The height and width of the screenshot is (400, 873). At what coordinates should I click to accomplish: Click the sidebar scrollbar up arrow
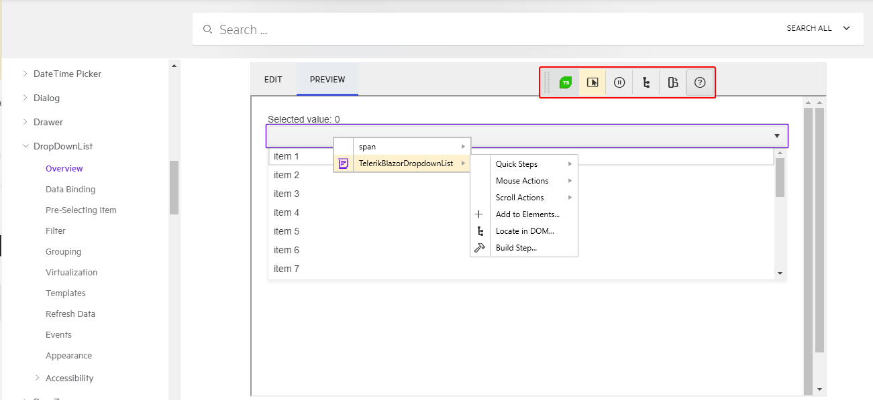pos(174,66)
